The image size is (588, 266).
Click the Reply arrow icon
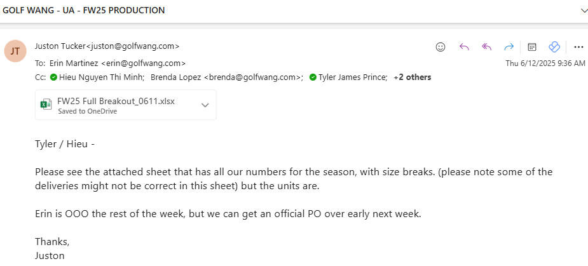464,46
